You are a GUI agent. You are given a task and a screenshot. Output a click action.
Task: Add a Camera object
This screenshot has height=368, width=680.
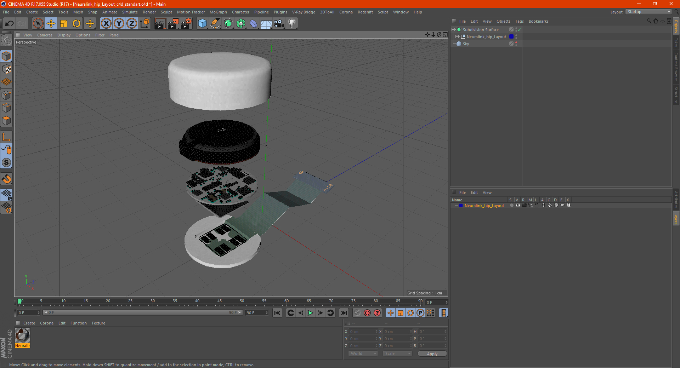click(279, 24)
